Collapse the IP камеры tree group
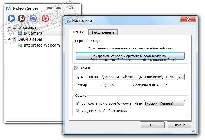The width and height of the screenshot is (205, 140). [10, 27]
